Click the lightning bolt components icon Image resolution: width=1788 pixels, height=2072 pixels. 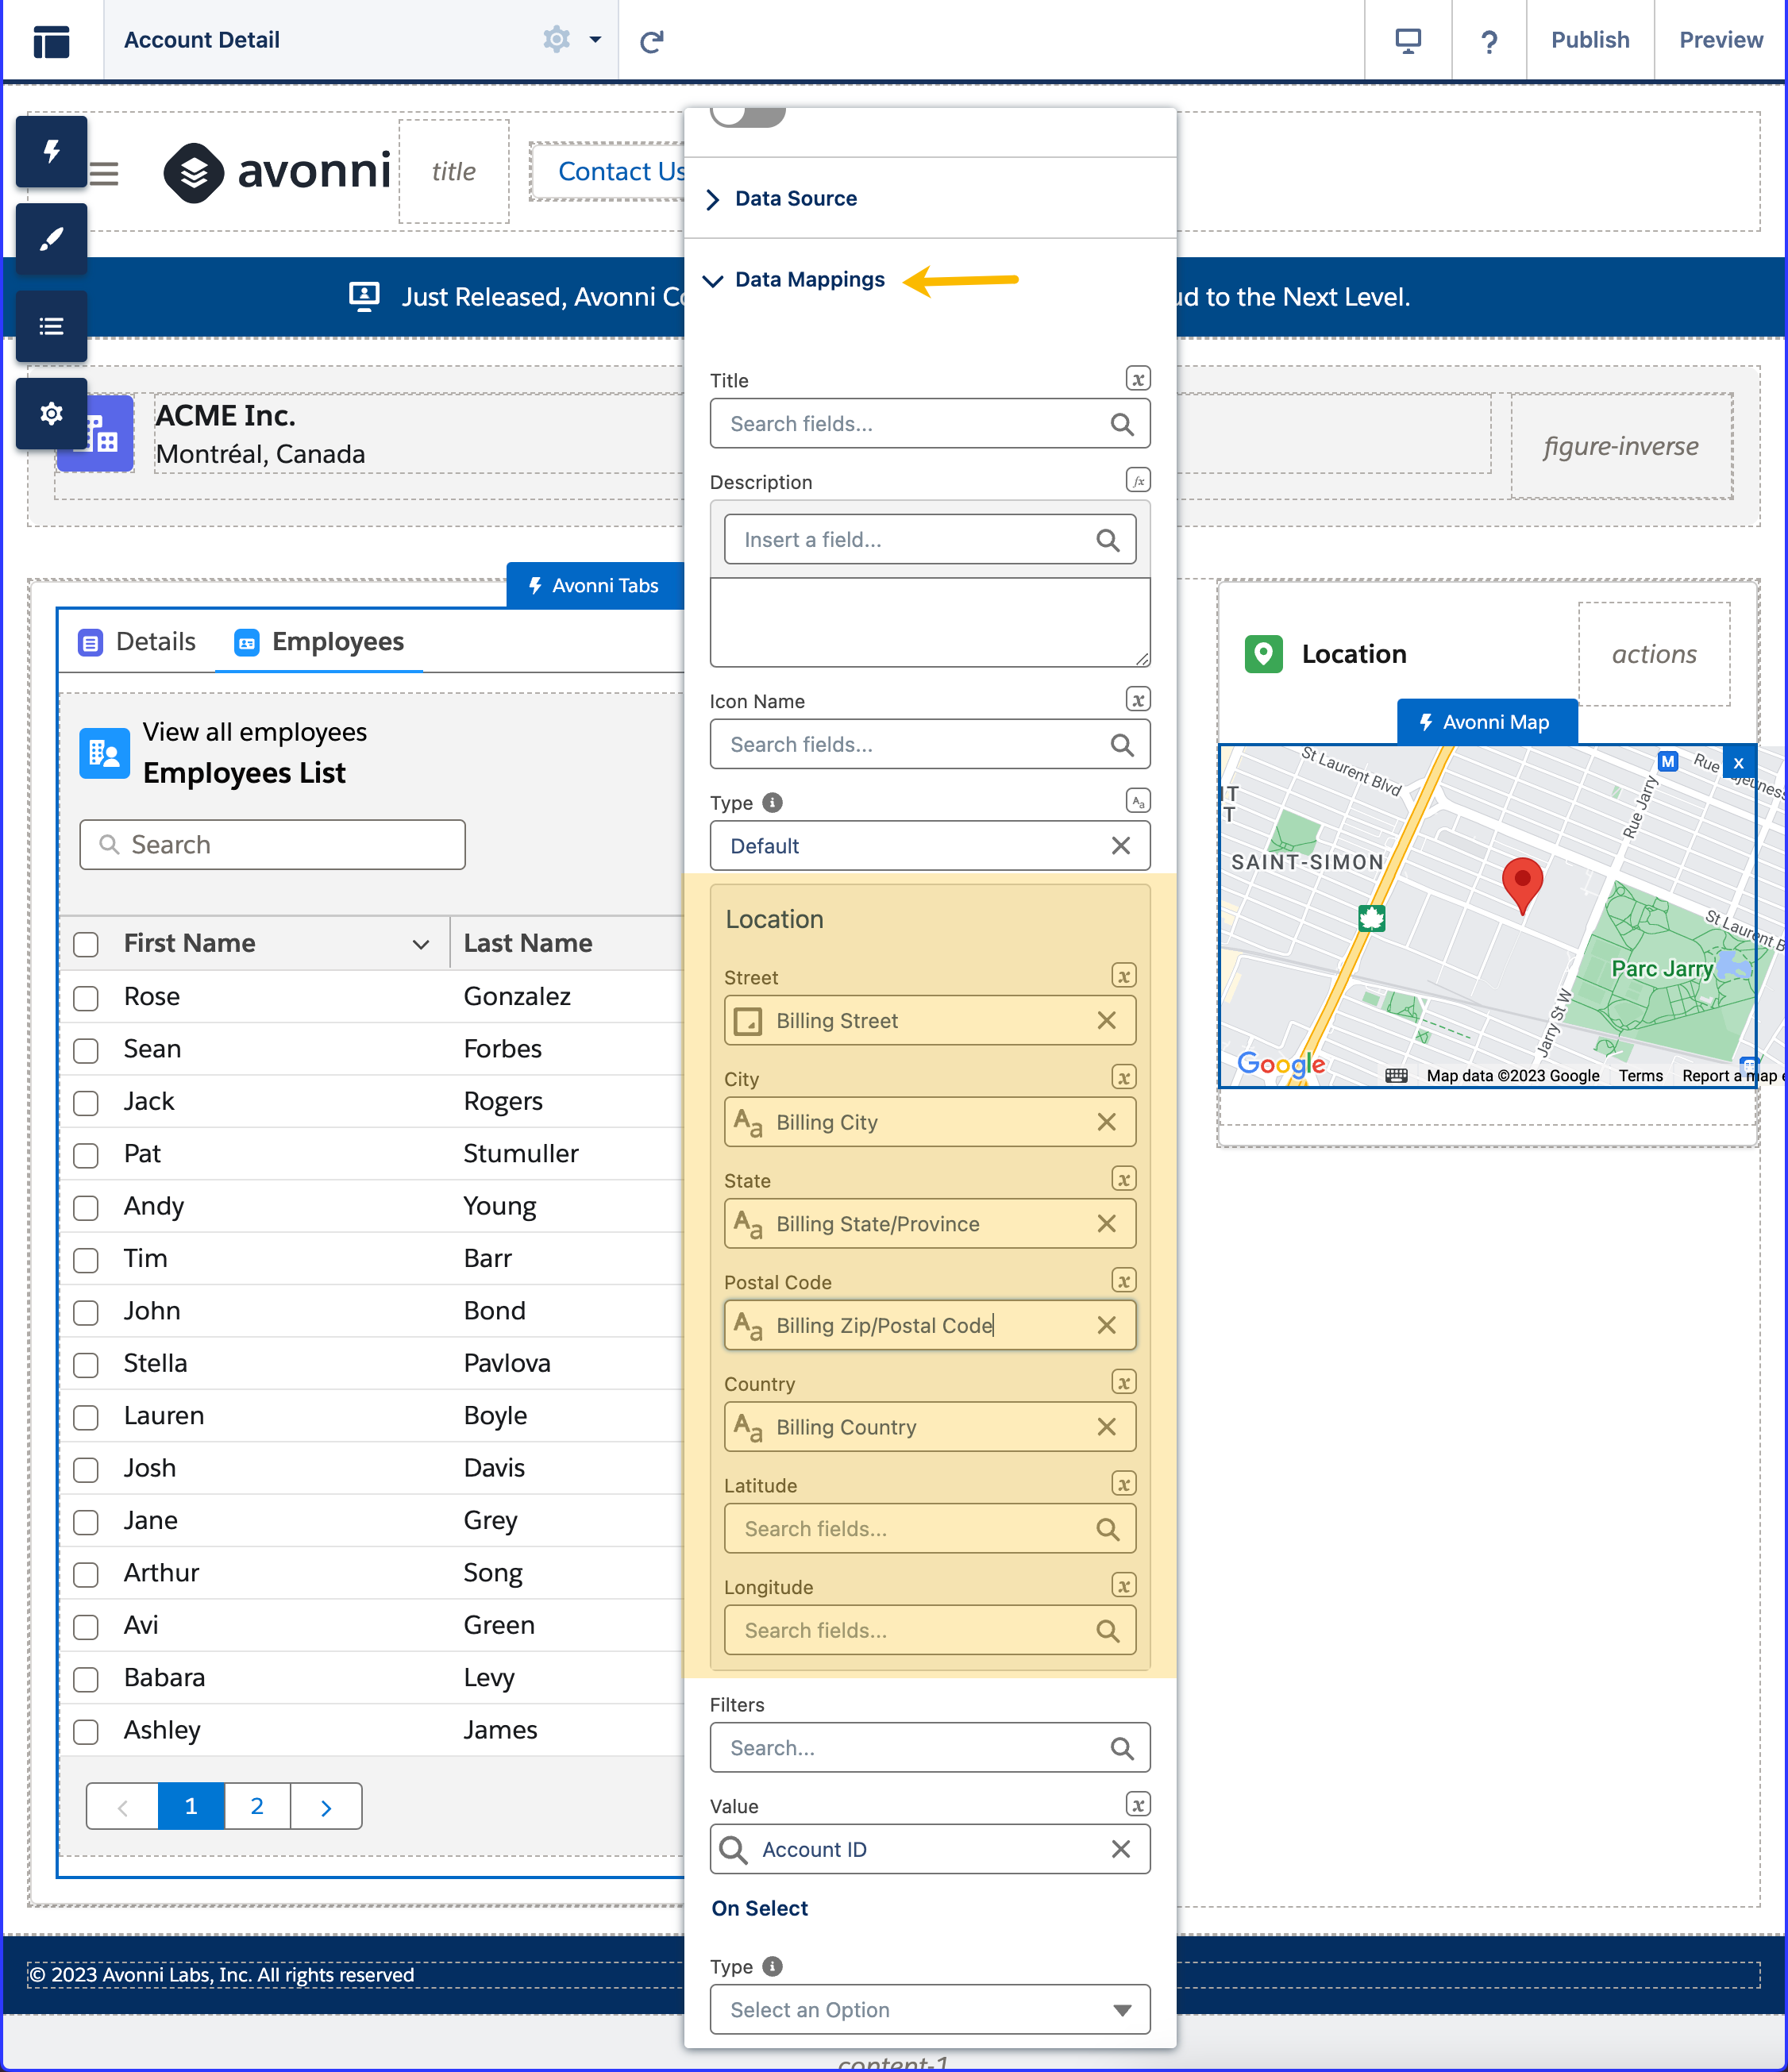[51, 152]
